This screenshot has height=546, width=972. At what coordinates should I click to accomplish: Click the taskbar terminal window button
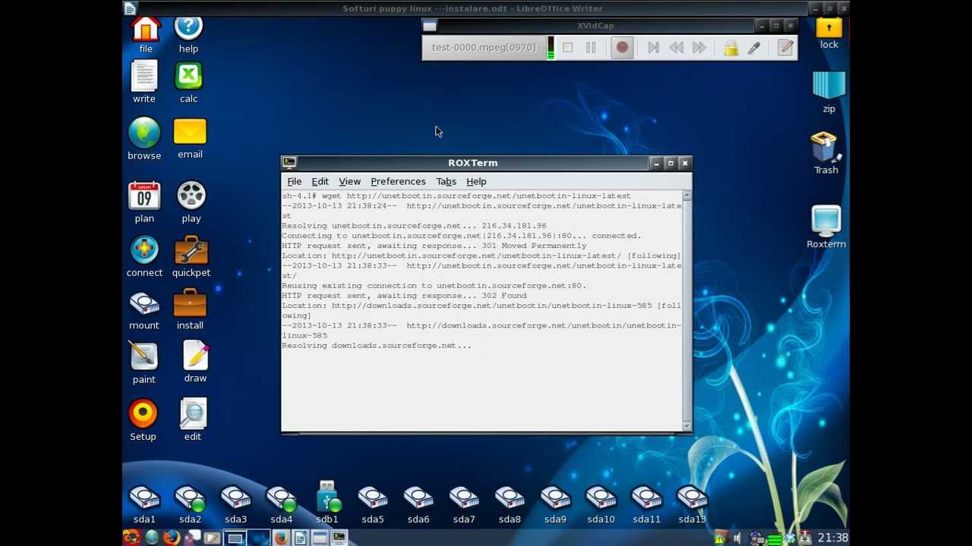tap(339, 538)
